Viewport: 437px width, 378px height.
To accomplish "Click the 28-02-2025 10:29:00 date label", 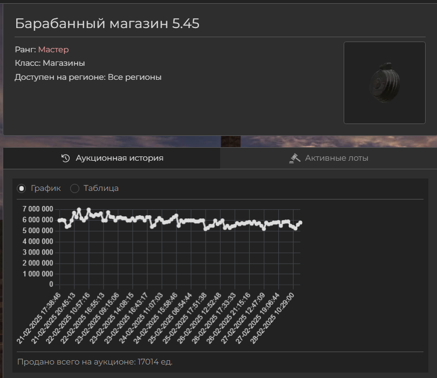I will click(272, 318).
